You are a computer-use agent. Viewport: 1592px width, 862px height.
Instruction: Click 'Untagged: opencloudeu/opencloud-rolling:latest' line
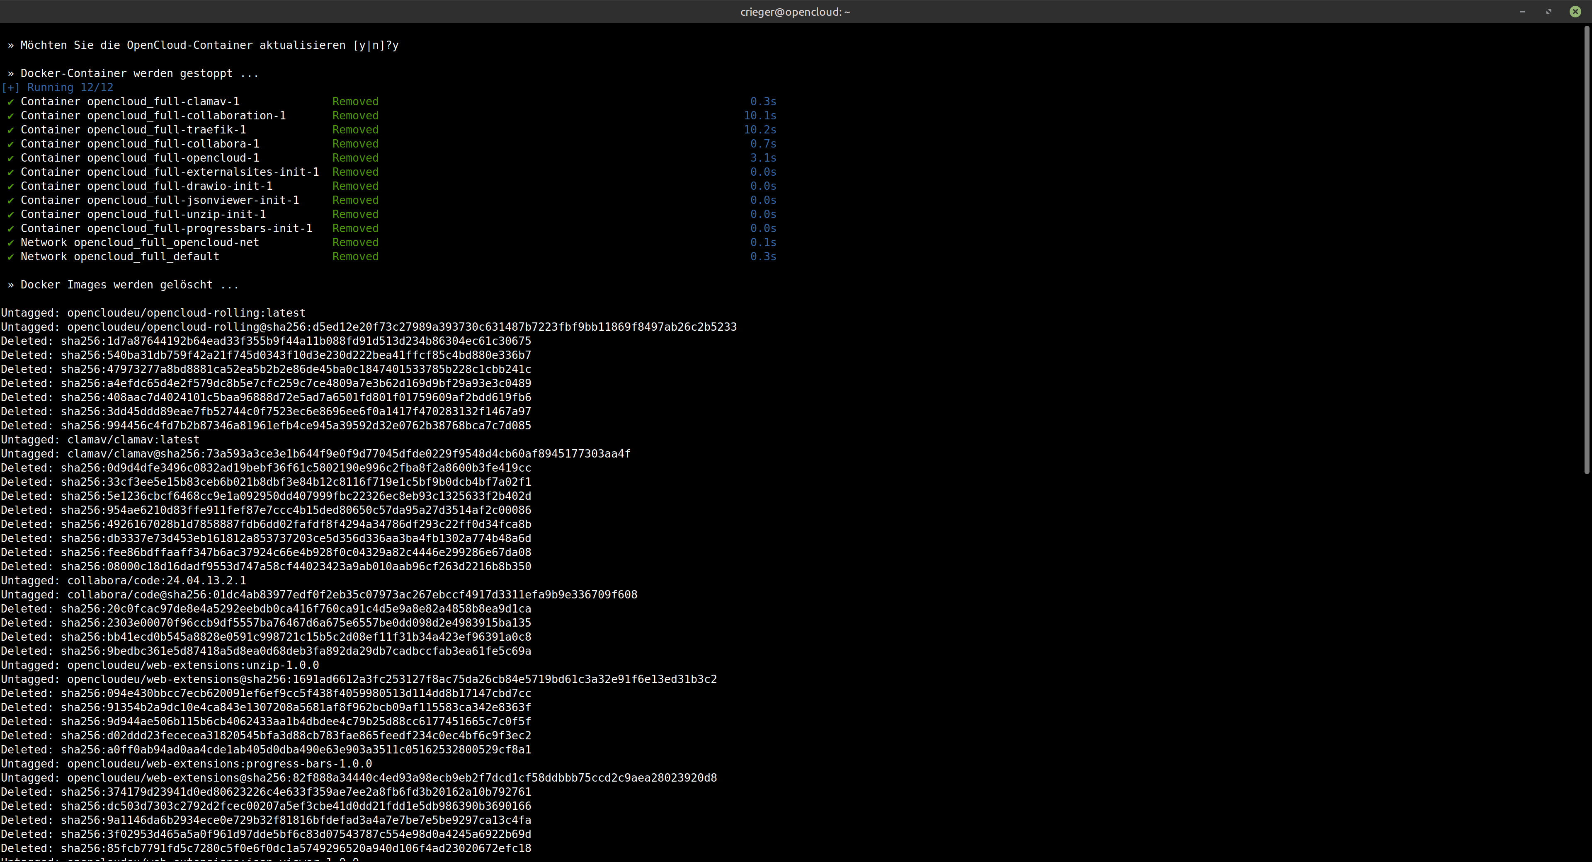point(153,313)
